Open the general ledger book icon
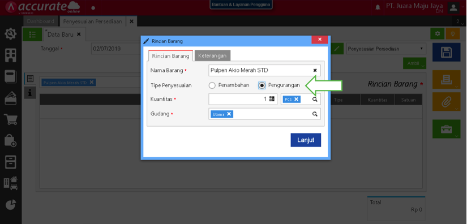Image resolution: width=467 pixels, height=224 pixels. click(11, 76)
